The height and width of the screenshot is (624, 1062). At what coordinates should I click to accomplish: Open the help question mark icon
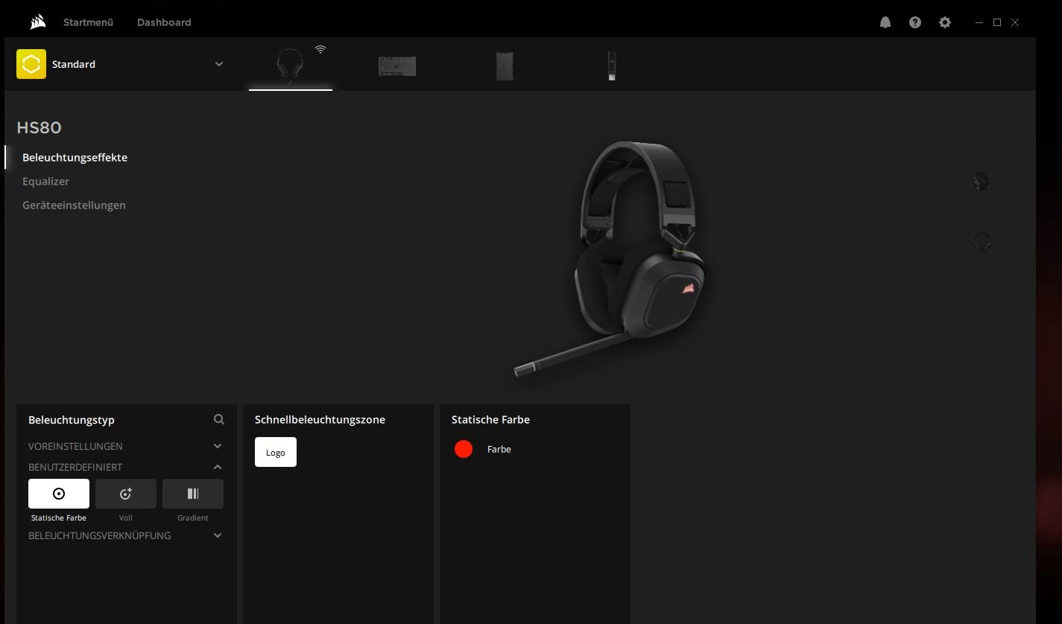click(x=915, y=22)
